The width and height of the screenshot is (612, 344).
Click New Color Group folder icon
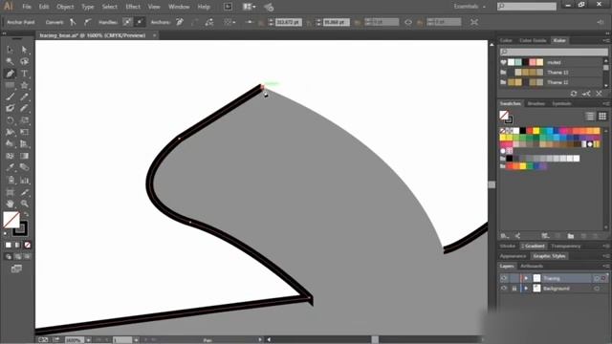[571, 236]
